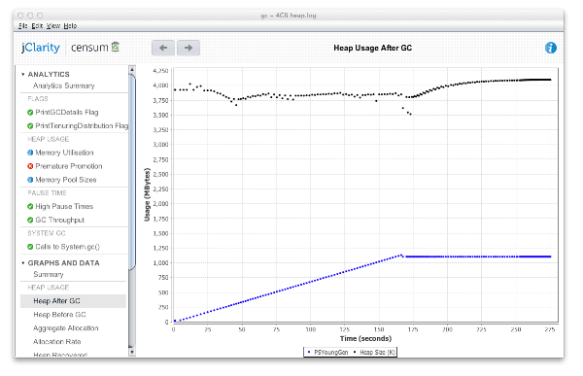
Task: Collapse the ANALYTICS section
Action: pyautogui.click(x=23, y=75)
